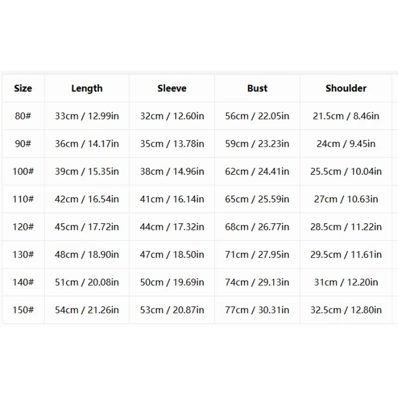The image size is (398, 398).
Task: Select the 110# size cell
Action: tap(23, 199)
